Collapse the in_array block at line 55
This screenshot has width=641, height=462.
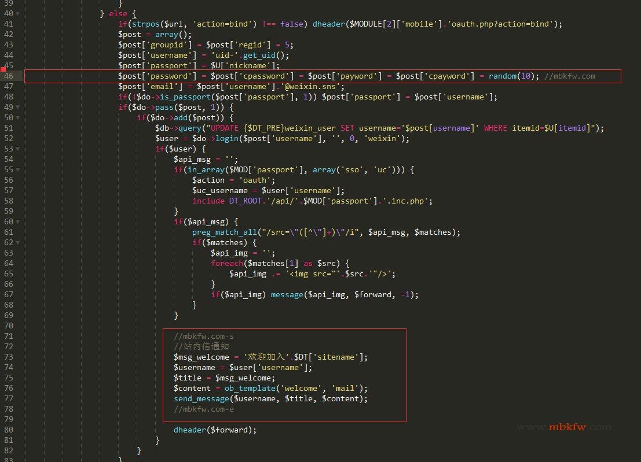[17, 169]
